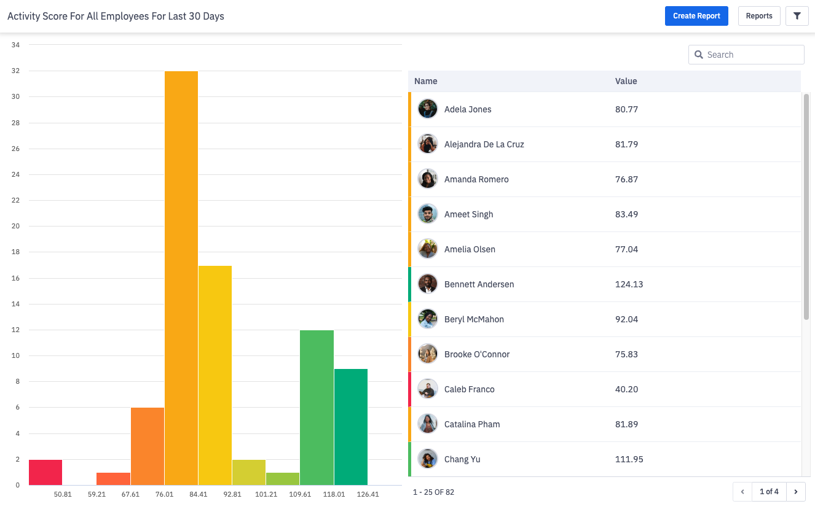Go to previous page of results
Screen dimensions: 815x512
[742, 492]
